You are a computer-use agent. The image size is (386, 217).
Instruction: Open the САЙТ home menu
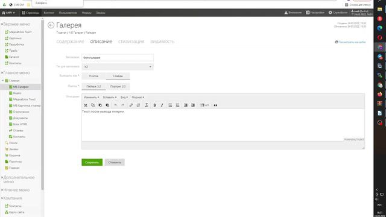click(8, 13)
